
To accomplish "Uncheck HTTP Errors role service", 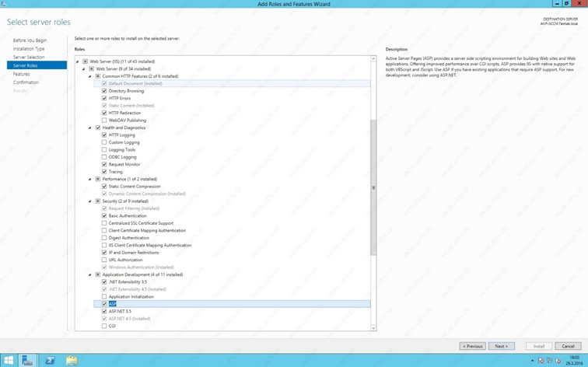I will pos(104,98).
